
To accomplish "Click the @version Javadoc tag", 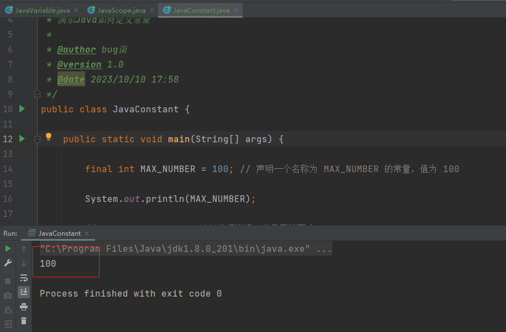I will [x=80, y=64].
